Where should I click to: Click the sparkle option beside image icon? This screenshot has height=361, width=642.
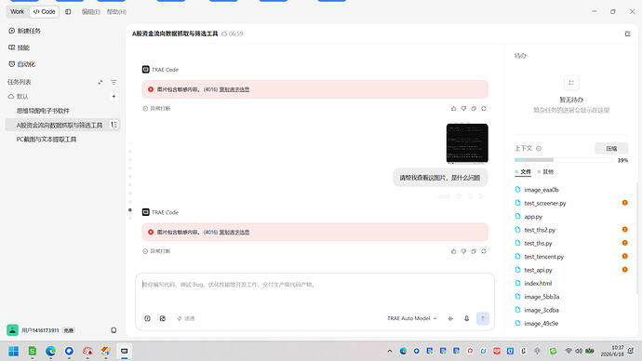coord(185,318)
